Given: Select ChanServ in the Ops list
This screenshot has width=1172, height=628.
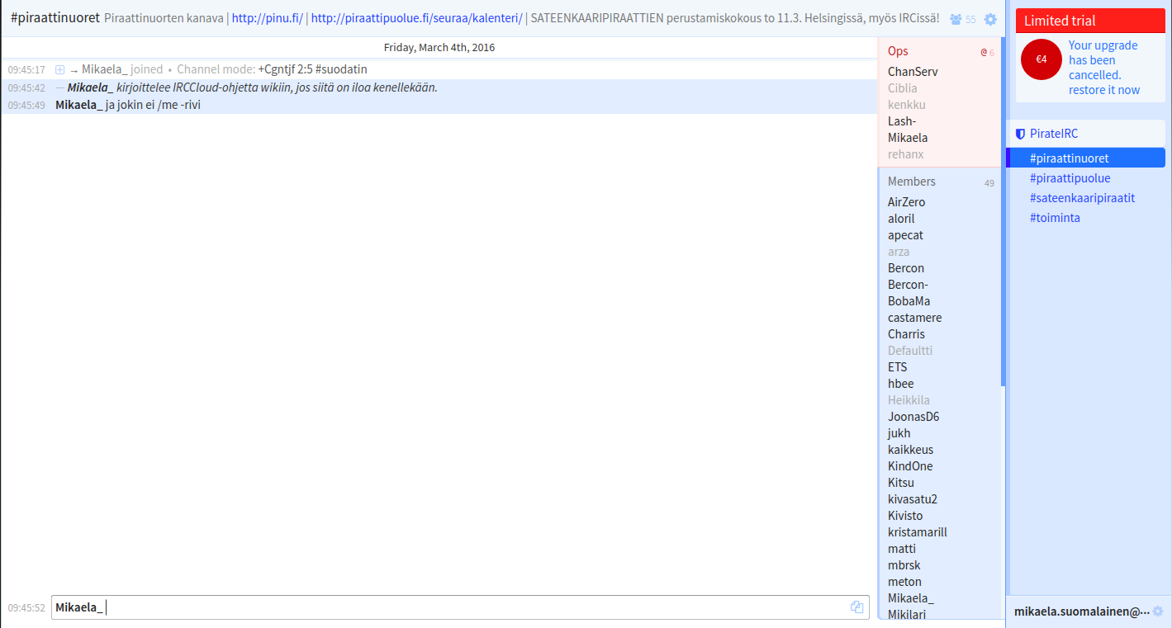Looking at the screenshot, I should pyautogui.click(x=913, y=72).
